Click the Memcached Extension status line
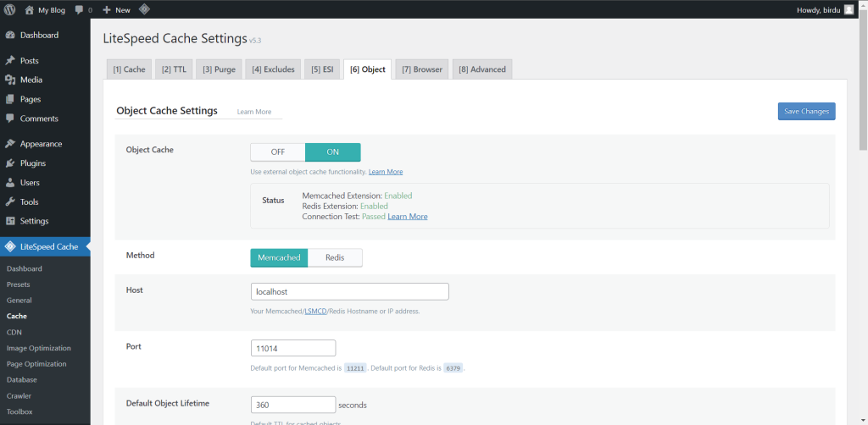The width and height of the screenshot is (868, 425). [x=357, y=196]
